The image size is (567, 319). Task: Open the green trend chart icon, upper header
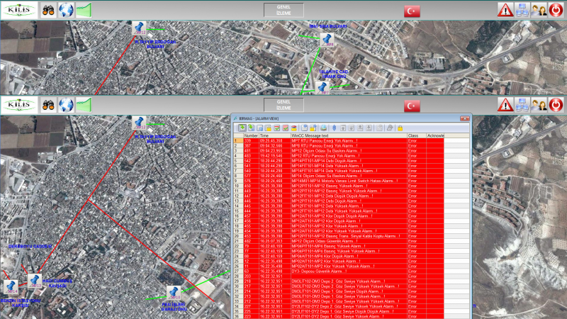(x=84, y=11)
